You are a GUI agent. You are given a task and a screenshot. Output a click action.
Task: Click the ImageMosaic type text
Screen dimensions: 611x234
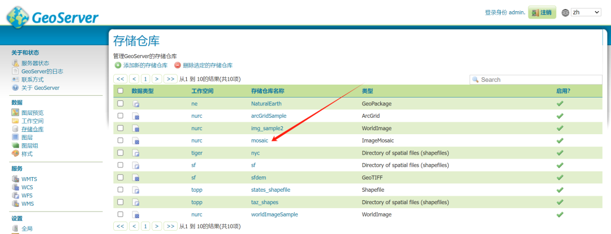coord(378,140)
